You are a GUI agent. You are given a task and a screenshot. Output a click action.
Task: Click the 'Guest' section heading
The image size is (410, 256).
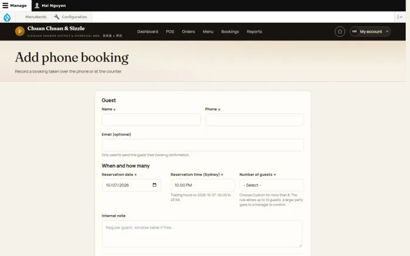109,100
